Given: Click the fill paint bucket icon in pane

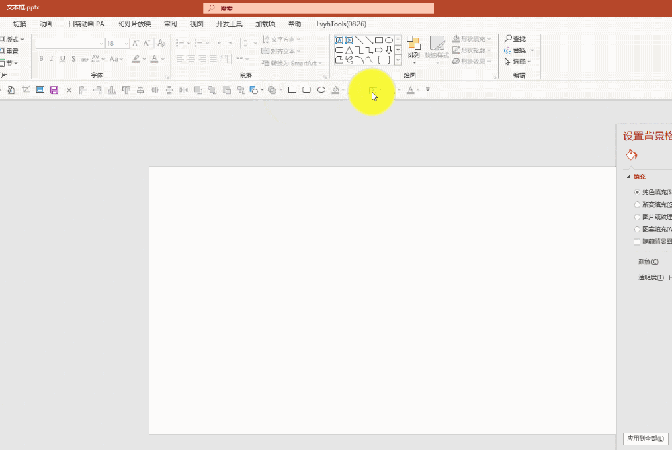Looking at the screenshot, I should pos(631,154).
